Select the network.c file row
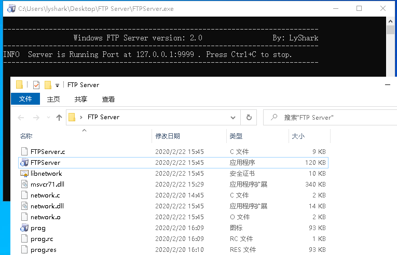397x255 pixels. pyautogui.click(x=45, y=195)
